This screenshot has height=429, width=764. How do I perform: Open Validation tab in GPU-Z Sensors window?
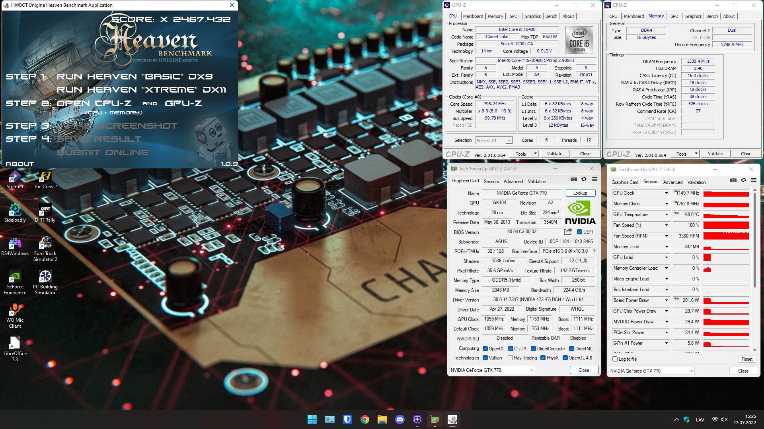(696, 182)
